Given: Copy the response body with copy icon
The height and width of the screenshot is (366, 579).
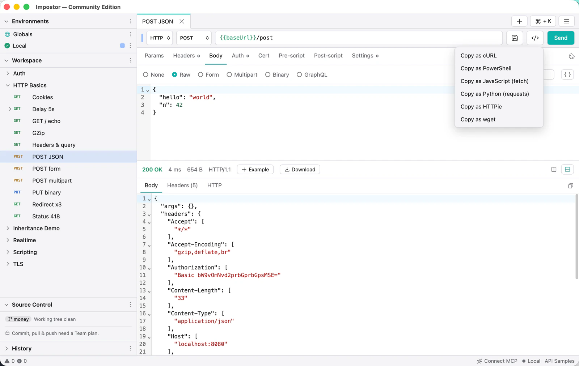Looking at the screenshot, I should (x=571, y=186).
